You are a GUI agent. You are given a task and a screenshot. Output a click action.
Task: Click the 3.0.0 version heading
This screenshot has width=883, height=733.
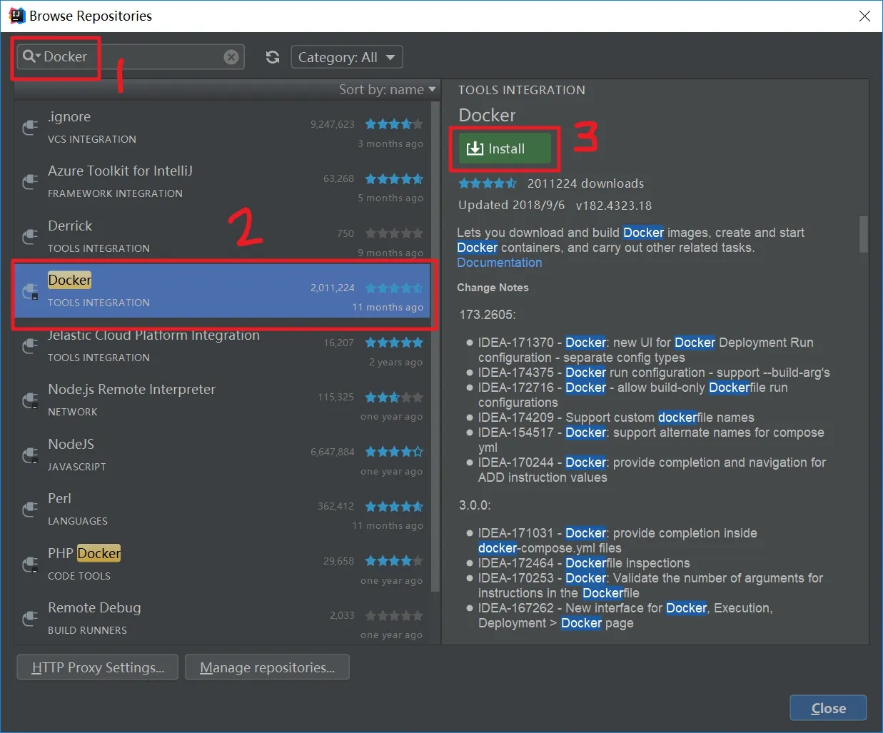click(x=475, y=505)
